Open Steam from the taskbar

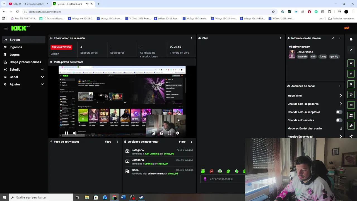point(141,197)
